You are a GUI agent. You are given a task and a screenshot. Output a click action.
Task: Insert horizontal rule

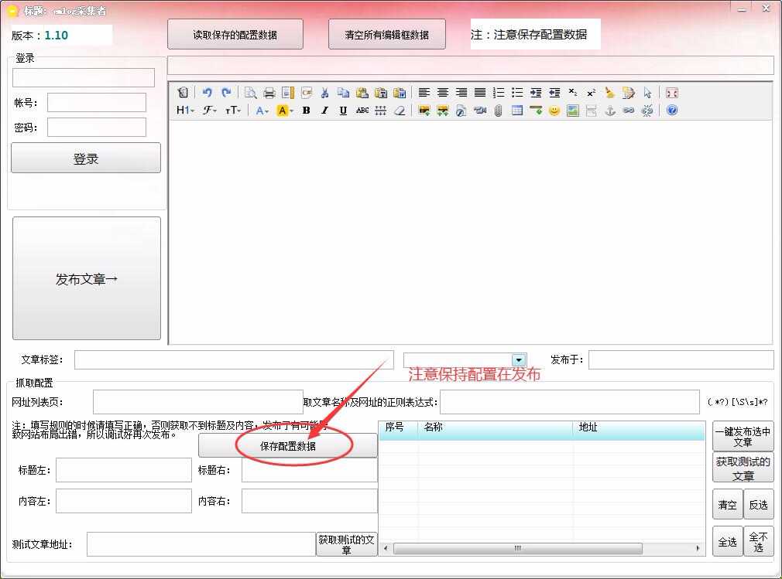coord(536,110)
